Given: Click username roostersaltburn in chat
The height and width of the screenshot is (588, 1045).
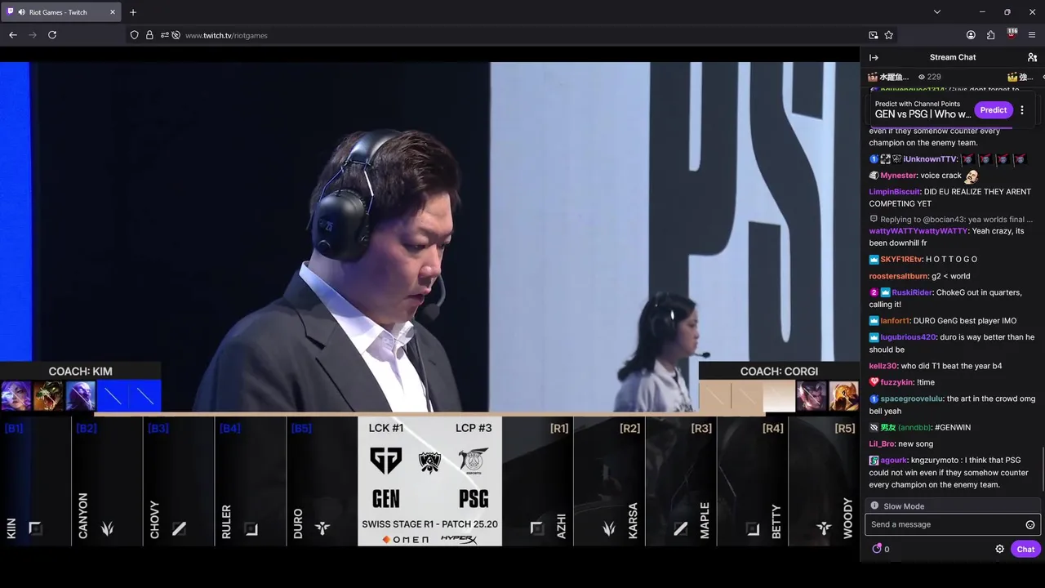Looking at the screenshot, I should 898,276.
